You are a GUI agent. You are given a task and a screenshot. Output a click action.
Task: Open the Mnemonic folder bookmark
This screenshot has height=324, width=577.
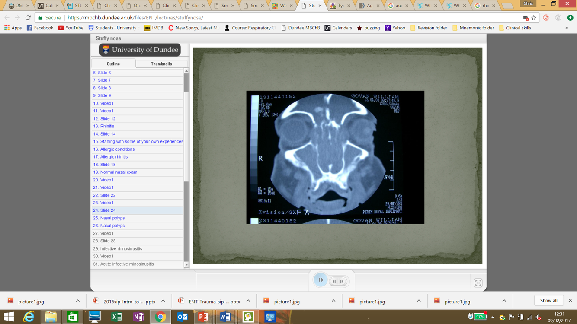(473, 28)
